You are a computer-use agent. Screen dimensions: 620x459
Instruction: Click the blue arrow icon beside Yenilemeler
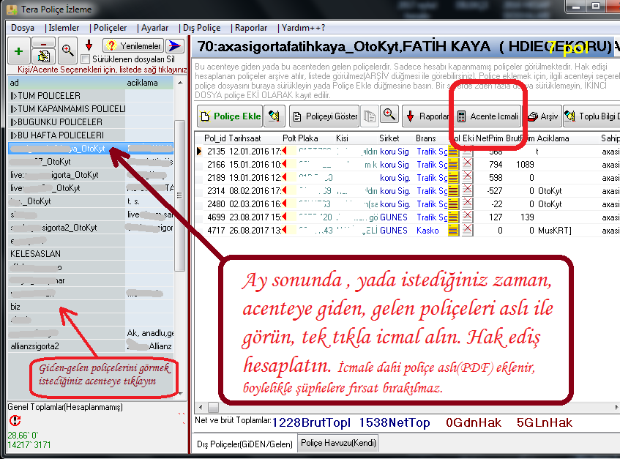coord(174,45)
